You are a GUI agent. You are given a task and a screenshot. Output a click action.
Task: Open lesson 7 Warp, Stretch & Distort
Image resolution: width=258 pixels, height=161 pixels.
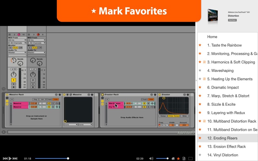pyautogui.click(x=228, y=96)
